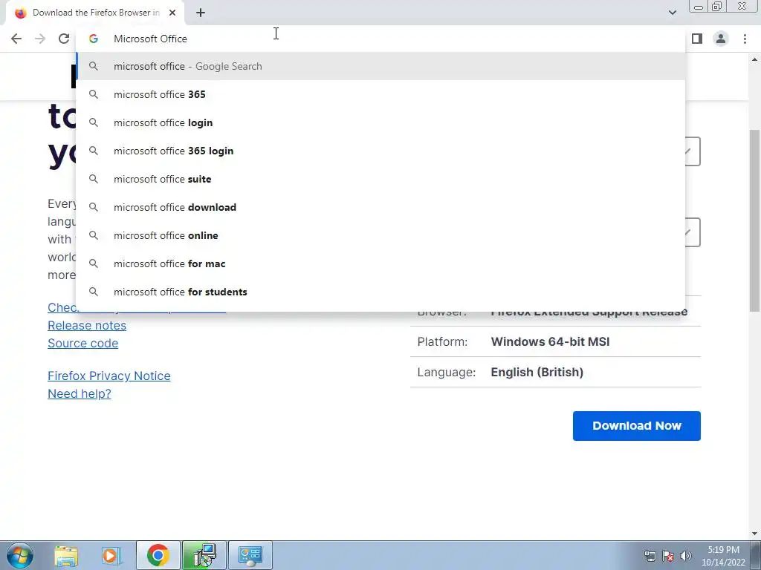Screen dimensions: 761x570
Task: Reload the current page
Action: [x=64, y=39]
